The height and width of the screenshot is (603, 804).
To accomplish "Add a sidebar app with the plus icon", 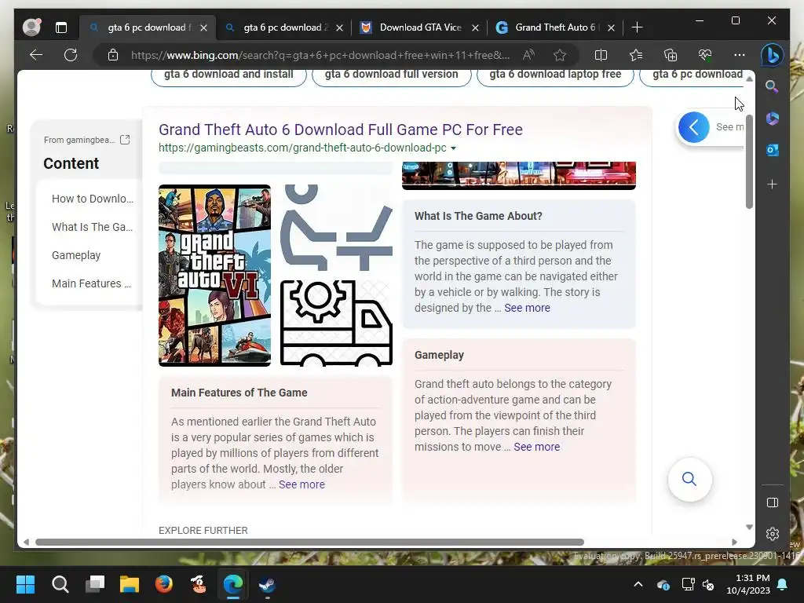I will point(773,184).
